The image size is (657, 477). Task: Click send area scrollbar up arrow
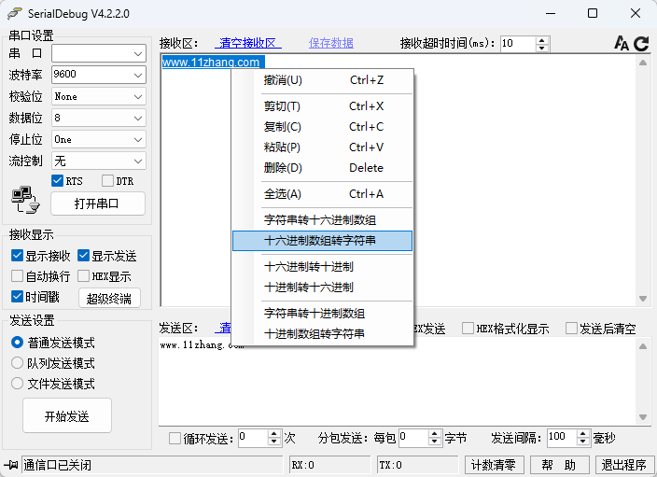click(643, 345)
